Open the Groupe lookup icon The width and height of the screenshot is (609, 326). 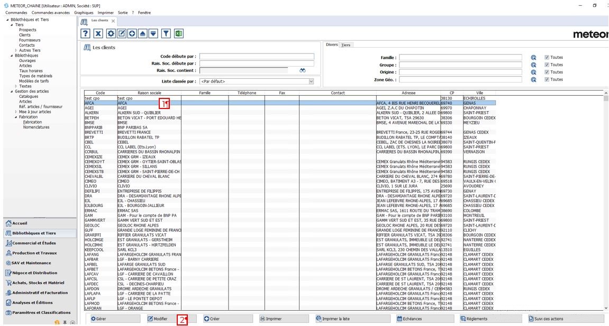[534, 65]
